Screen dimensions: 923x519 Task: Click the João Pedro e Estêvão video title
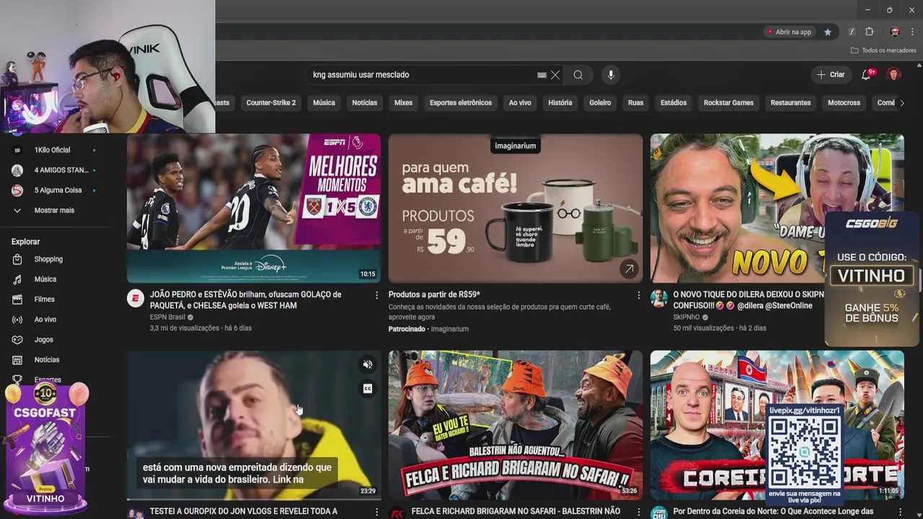coord(246,300)
